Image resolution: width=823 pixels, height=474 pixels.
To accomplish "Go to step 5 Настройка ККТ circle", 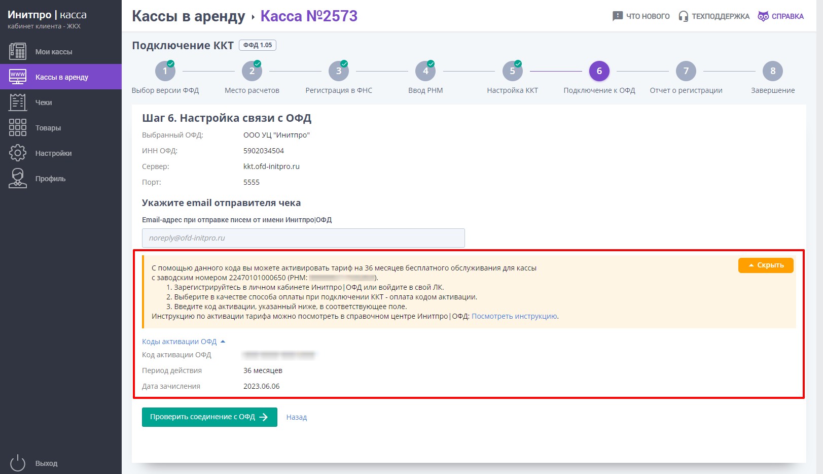I will click(513, 71).
